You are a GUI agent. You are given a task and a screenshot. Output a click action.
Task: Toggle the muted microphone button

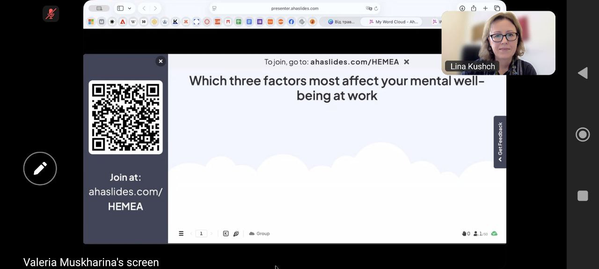click(x=51, y=14)
